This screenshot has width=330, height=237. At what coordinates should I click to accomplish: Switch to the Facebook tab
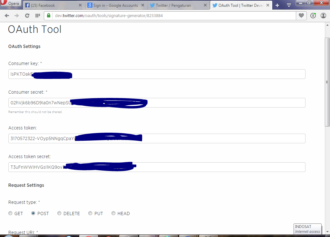click(53, 5)
